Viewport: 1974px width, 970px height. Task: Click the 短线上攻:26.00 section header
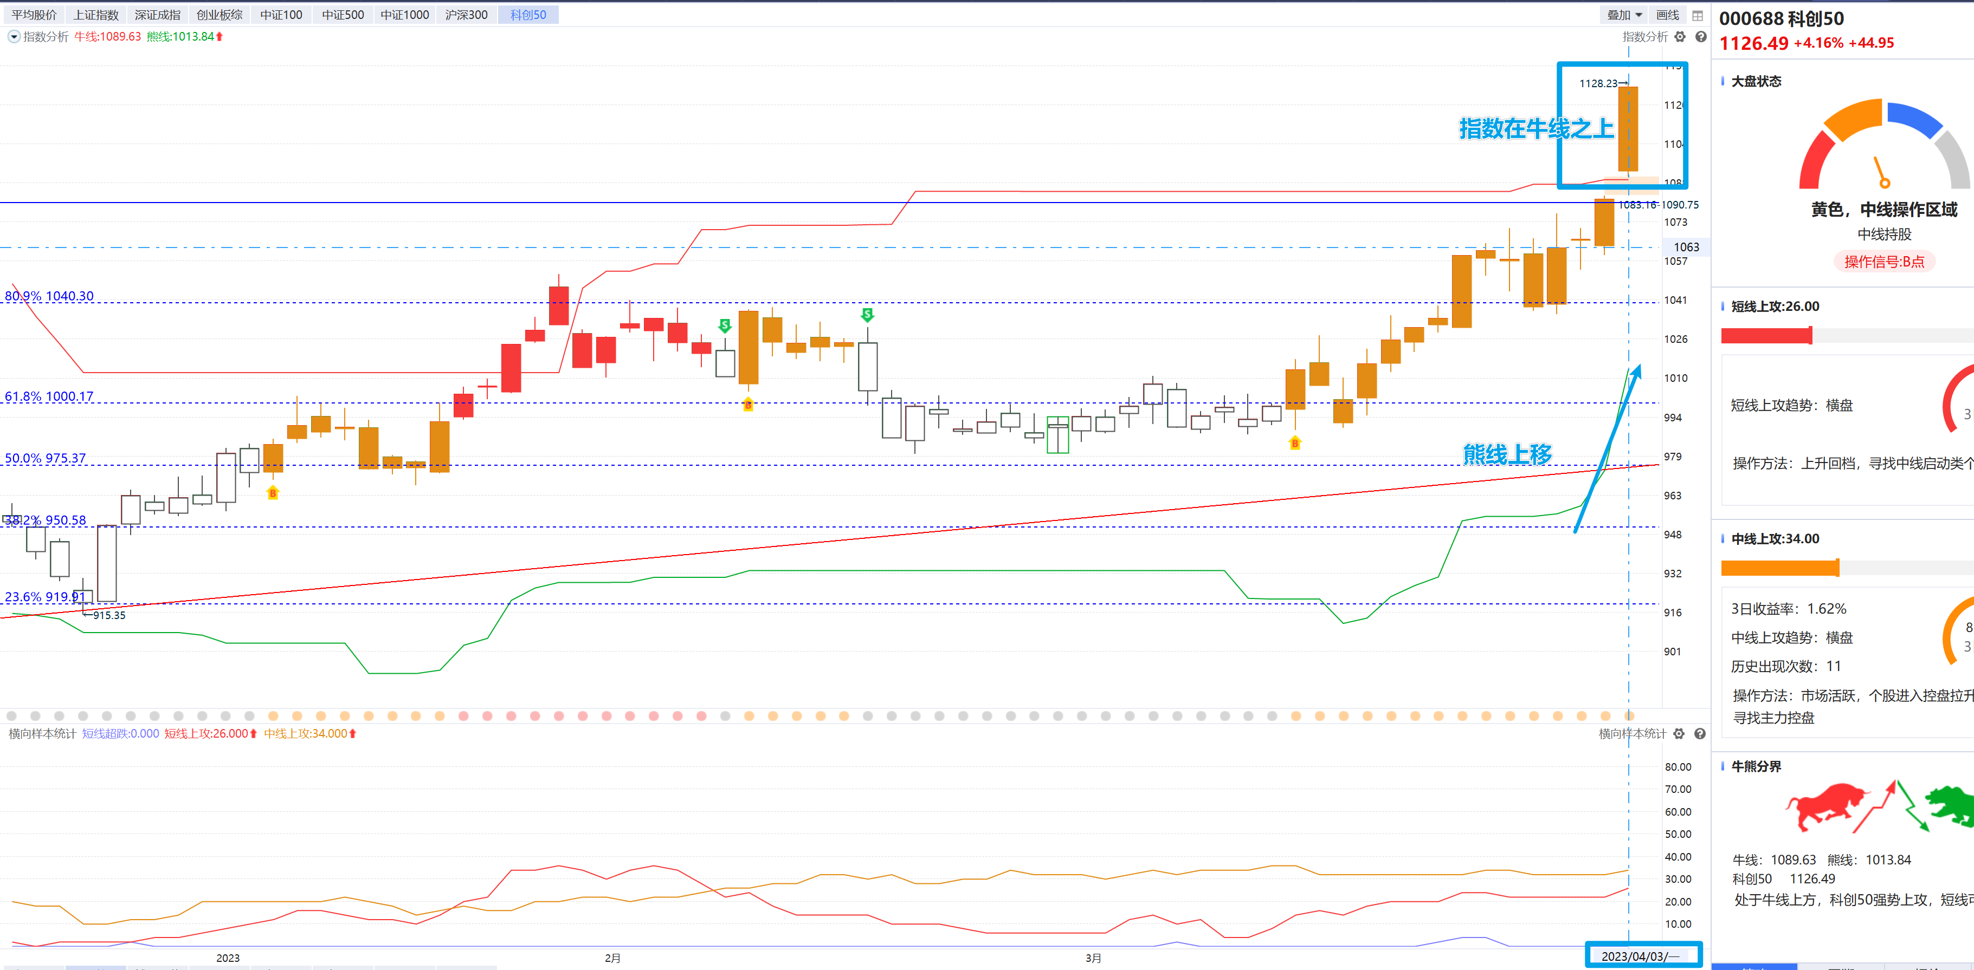(1775, 306)
